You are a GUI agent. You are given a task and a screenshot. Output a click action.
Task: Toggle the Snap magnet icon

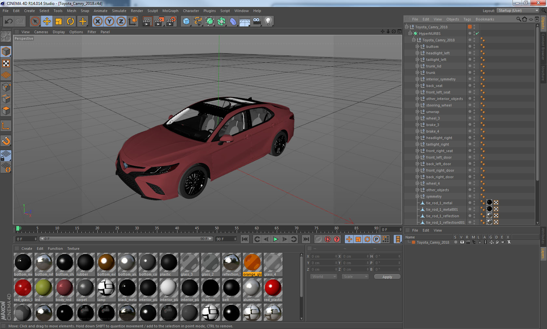[x=6, y=141]
